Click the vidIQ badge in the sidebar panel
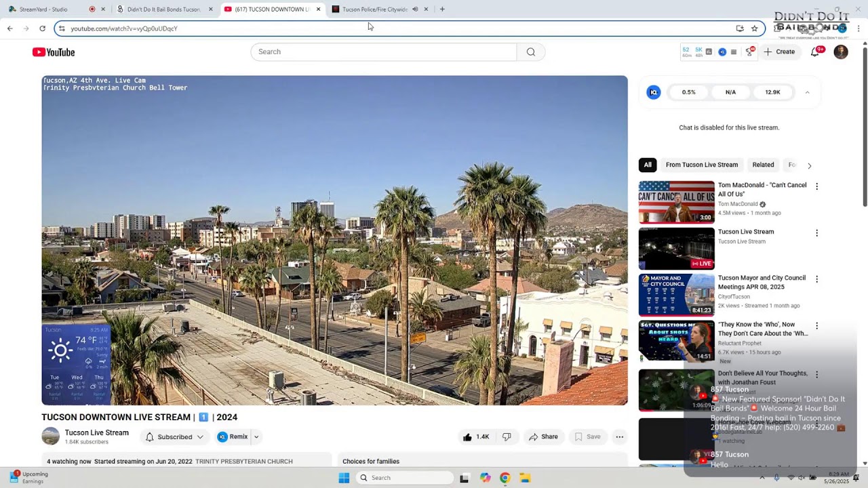The width and height of the screenshot is (868, 488). (654, 92)
